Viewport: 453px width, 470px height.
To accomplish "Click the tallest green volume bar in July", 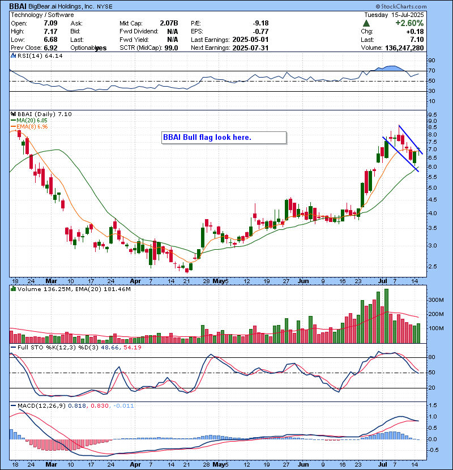I will (386, 316).
